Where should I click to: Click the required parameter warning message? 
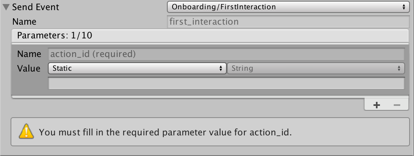point(165,132)
